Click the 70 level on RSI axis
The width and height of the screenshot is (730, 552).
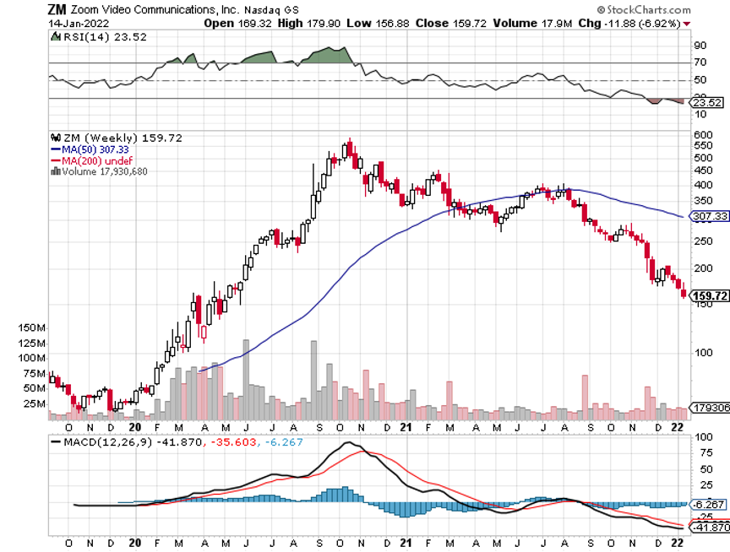pos(700,62)
